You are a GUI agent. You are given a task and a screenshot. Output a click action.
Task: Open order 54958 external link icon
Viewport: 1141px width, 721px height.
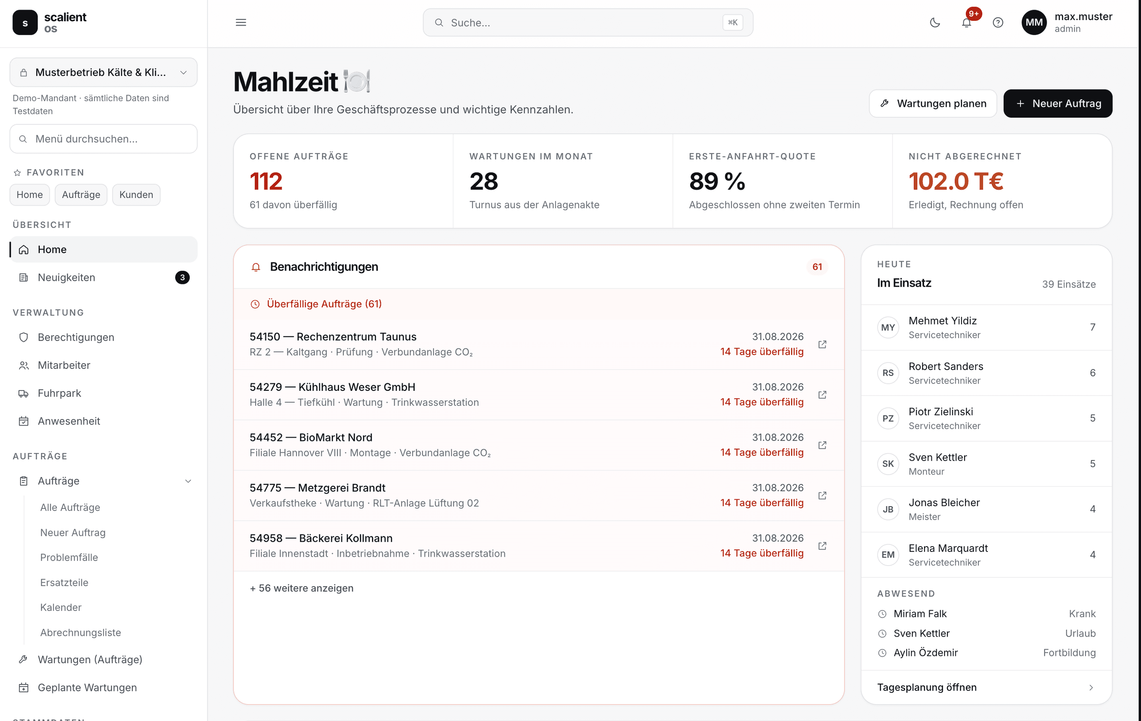(822, 546)
